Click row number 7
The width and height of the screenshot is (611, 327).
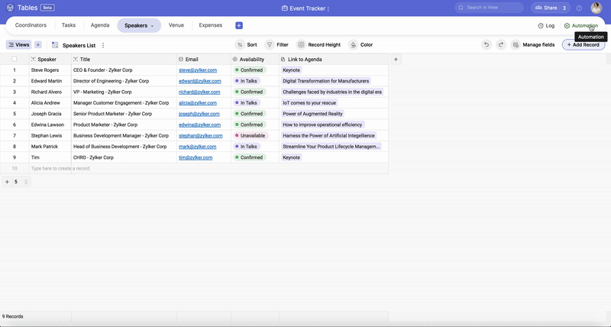[15, 136]
